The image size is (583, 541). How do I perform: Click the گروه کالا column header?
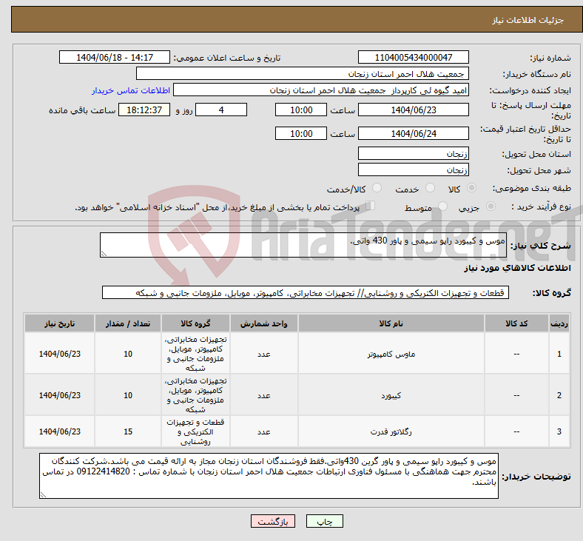[195, 323]
